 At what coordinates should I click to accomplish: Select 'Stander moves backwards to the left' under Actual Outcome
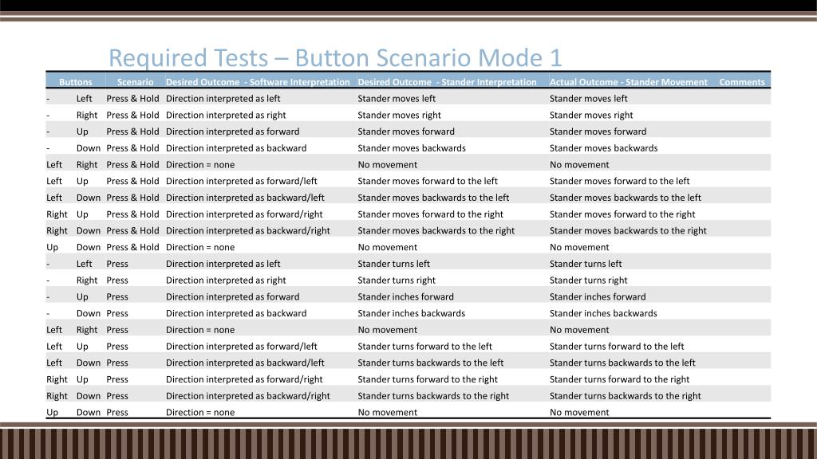tap(626, 198)
